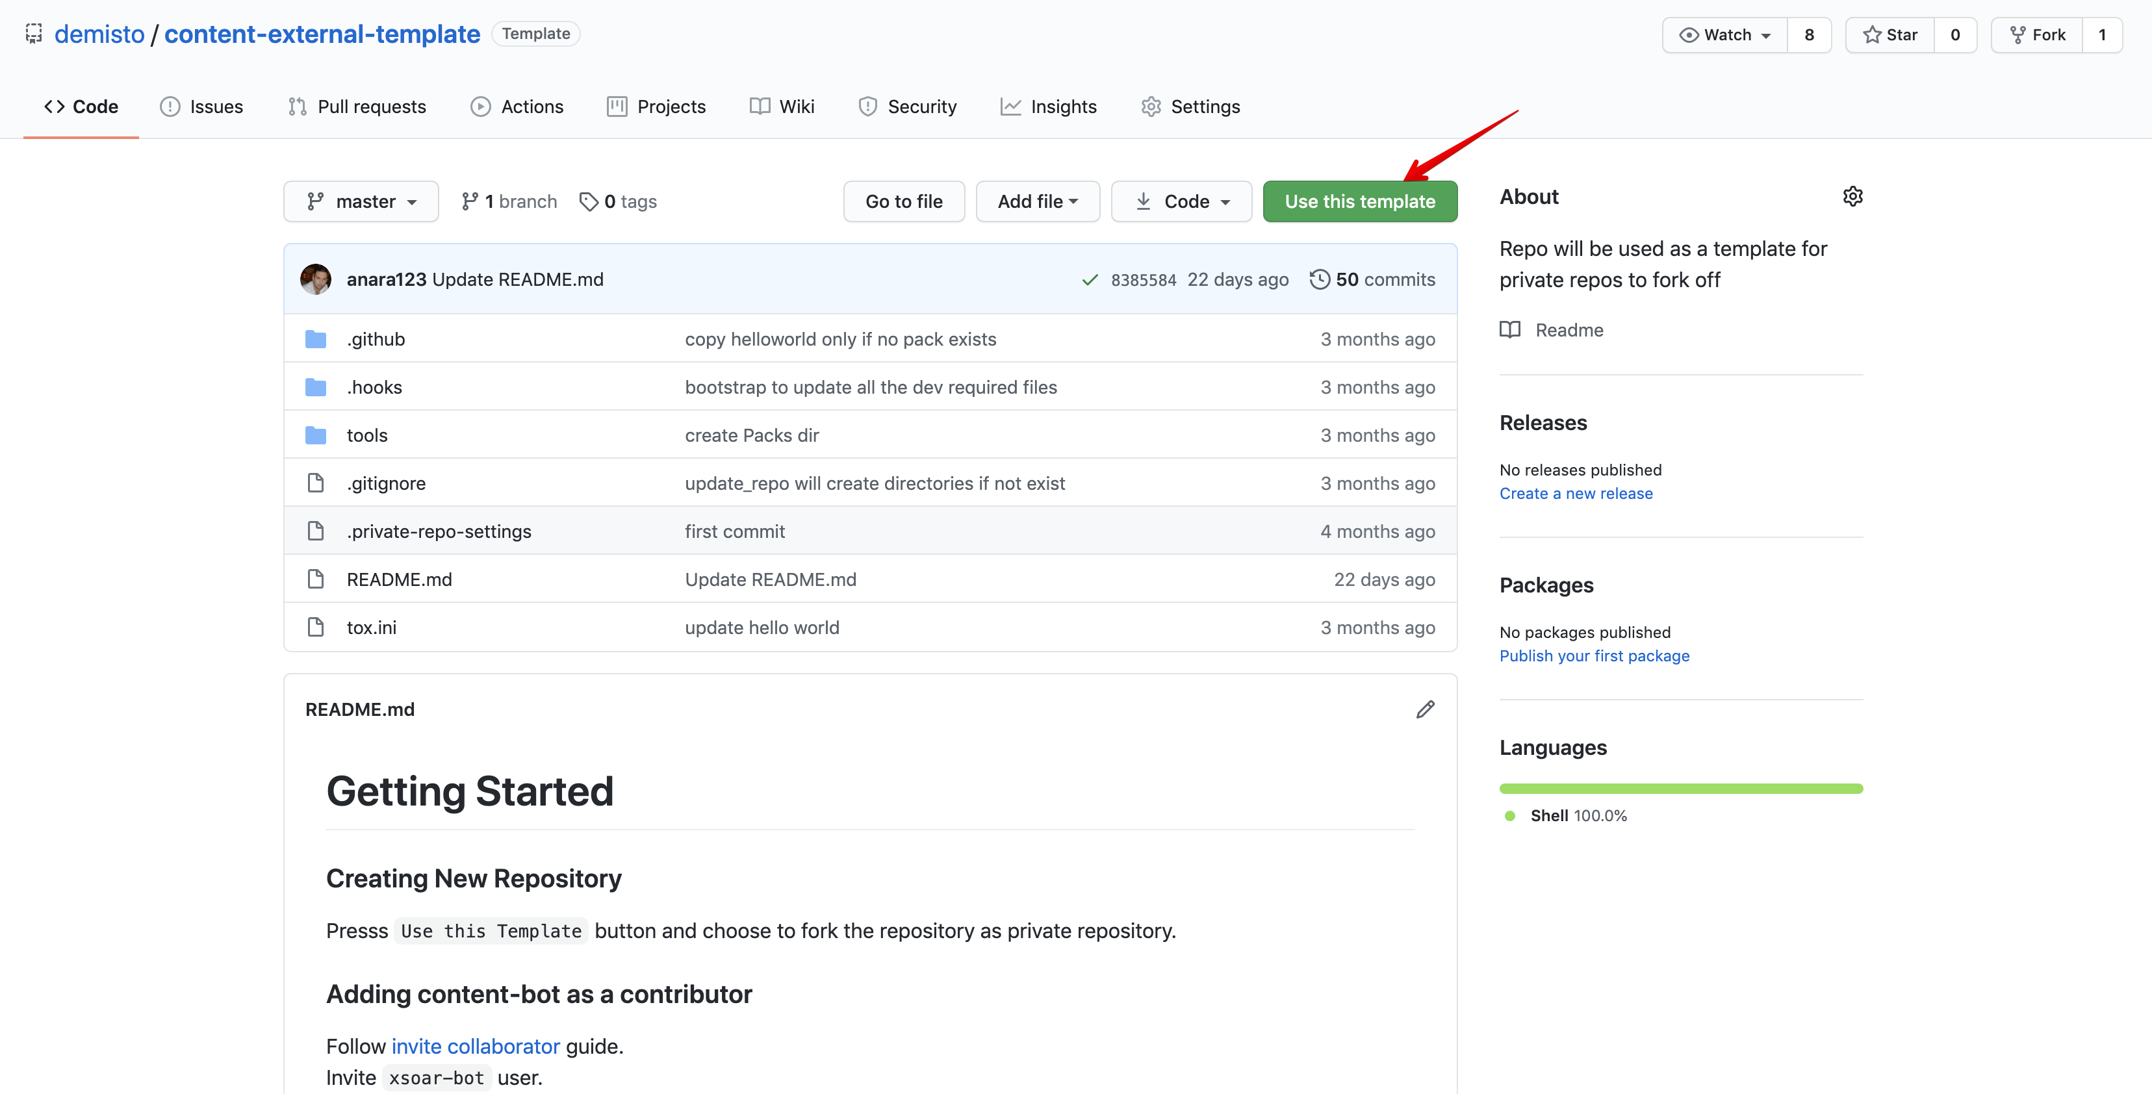Star this repository
The image size is (2152, 1094).
[1889, 35]
